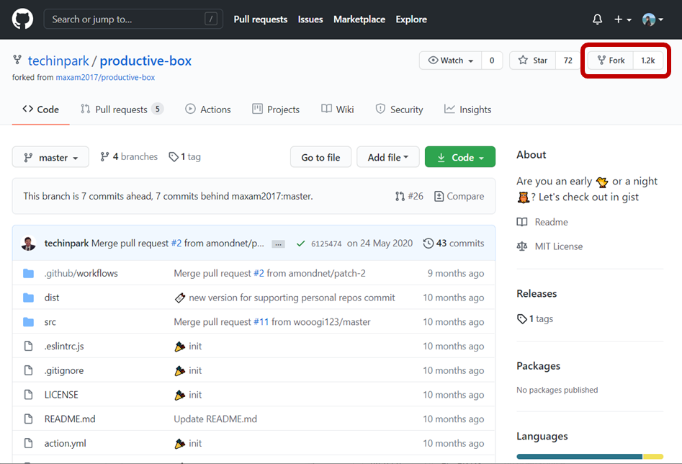
Task: Open the .gitignore file
Action: point(64,371)
